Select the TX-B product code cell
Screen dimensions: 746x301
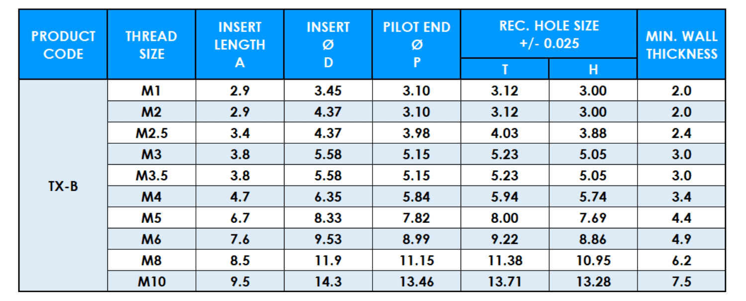(63, 187)
